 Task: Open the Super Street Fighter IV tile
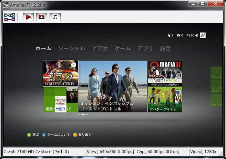61,73
